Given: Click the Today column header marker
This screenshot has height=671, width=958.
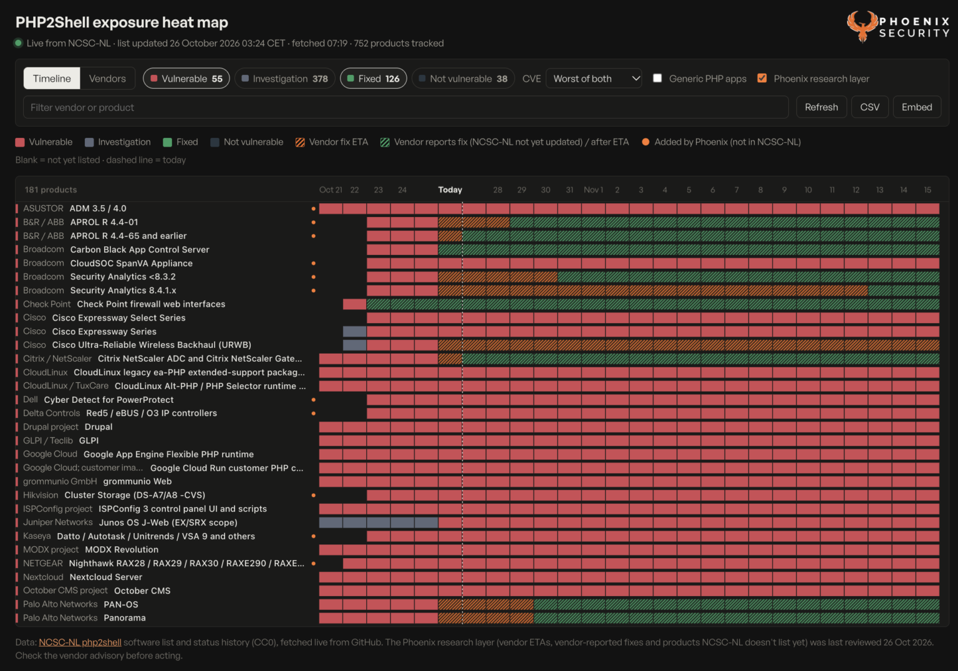Looking at the screenshot, I should click(450, 190).
